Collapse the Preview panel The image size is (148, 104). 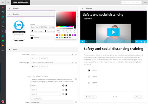[x=82, y=8]
